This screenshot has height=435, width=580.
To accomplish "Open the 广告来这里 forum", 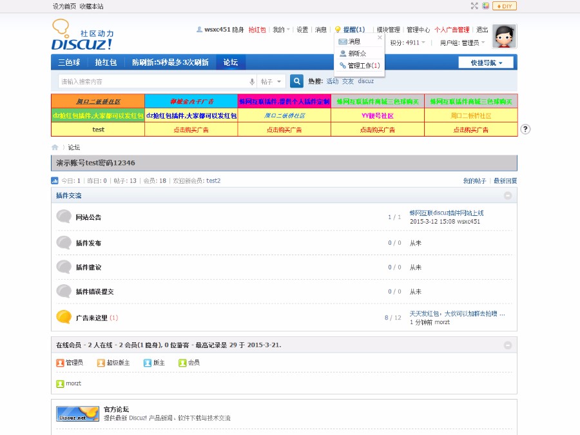I will pyautogui.click(x=92, y=318).
